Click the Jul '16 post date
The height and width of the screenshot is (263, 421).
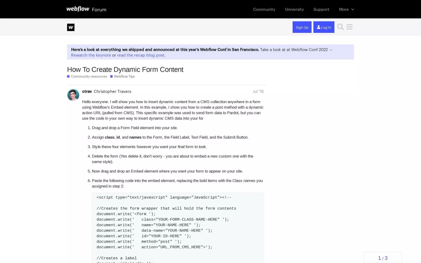[x=258, y=91]
